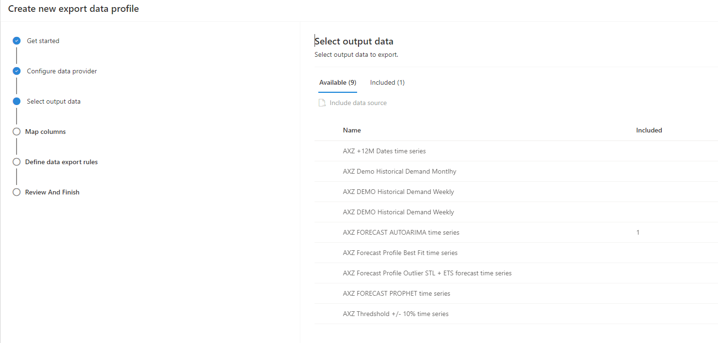Select AXZ +12M Dates time series row
This screenshot has height=343, width=718.
coord(384,151)
